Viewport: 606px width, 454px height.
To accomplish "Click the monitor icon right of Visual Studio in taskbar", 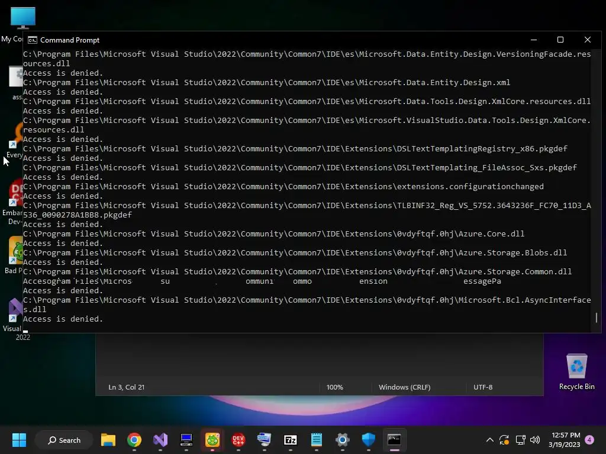I will pyautogui.click(x=186, y=440).
